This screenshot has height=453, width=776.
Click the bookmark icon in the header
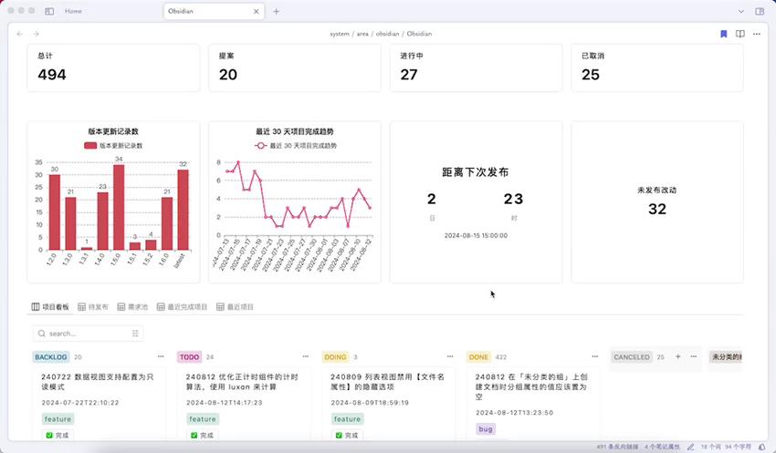tap(724, 34)
